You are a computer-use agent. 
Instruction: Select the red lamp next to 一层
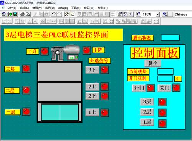click(x=26, y=112)
